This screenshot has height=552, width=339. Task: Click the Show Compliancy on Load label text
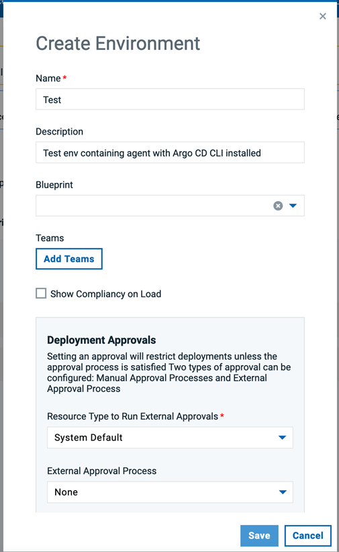[x=105, y=294]
